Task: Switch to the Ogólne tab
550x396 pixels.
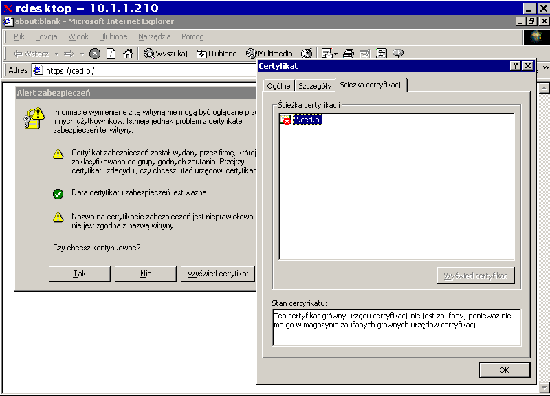Action: point(278,86)
